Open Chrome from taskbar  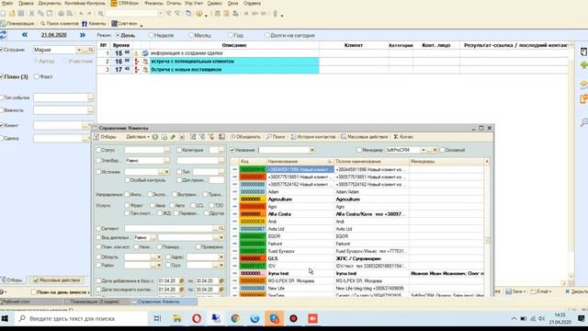[x=235, y=319]
